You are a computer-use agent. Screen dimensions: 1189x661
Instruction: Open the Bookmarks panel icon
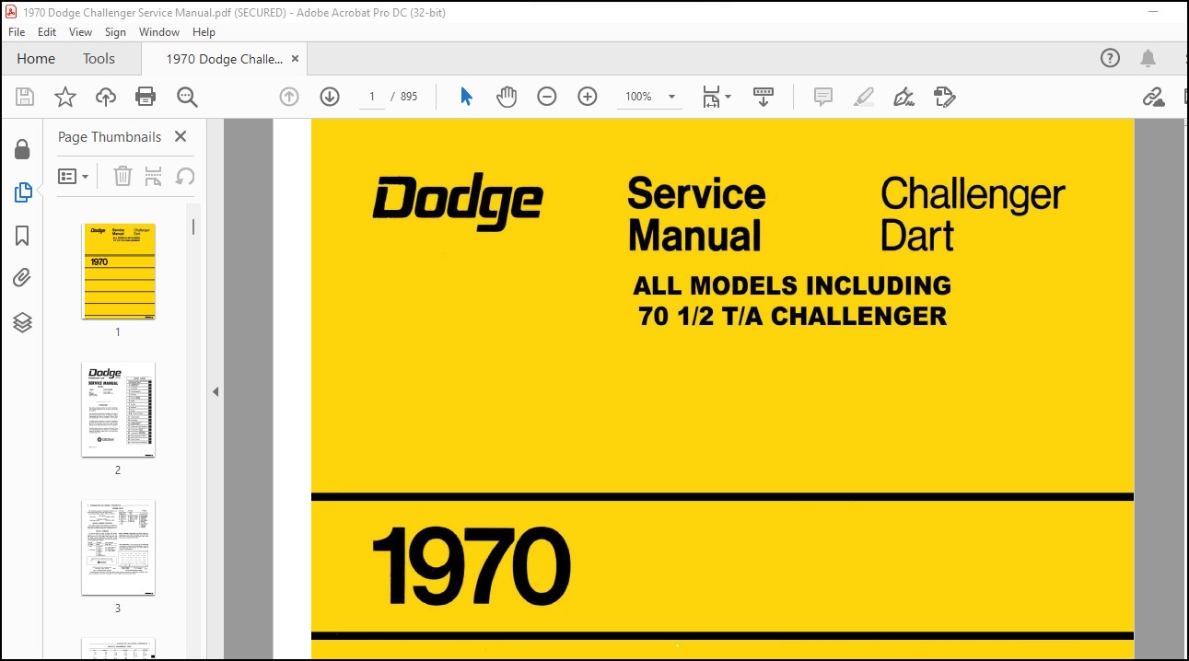(x=22, y=236)
